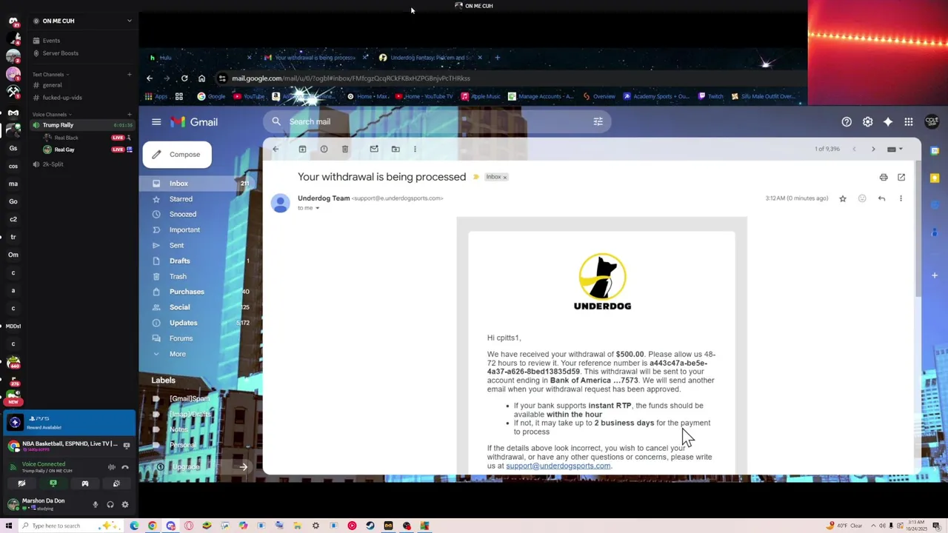This screenshot has width=948, height=533.
Task: Go back to inbox with the arrow icon
Action: click(276, 150)
